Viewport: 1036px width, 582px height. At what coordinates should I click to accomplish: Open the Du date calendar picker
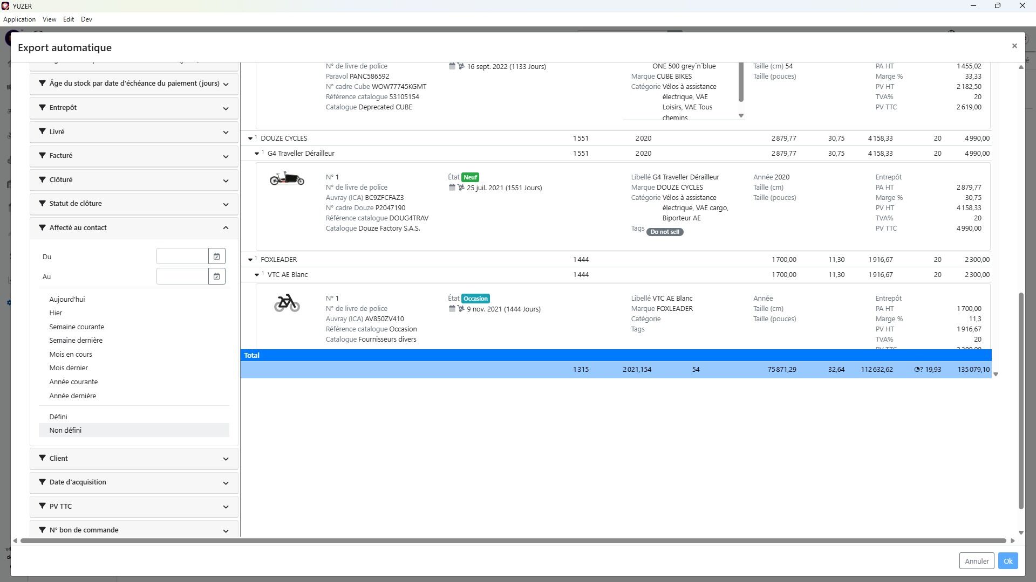[216, 257]
